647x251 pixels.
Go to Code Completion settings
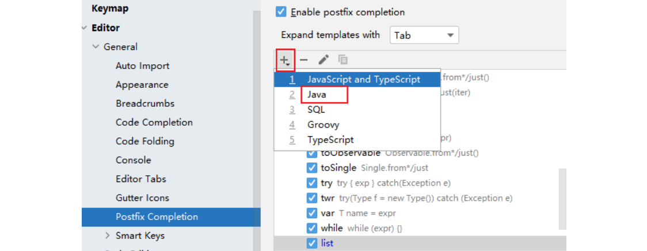coord(154,122)
